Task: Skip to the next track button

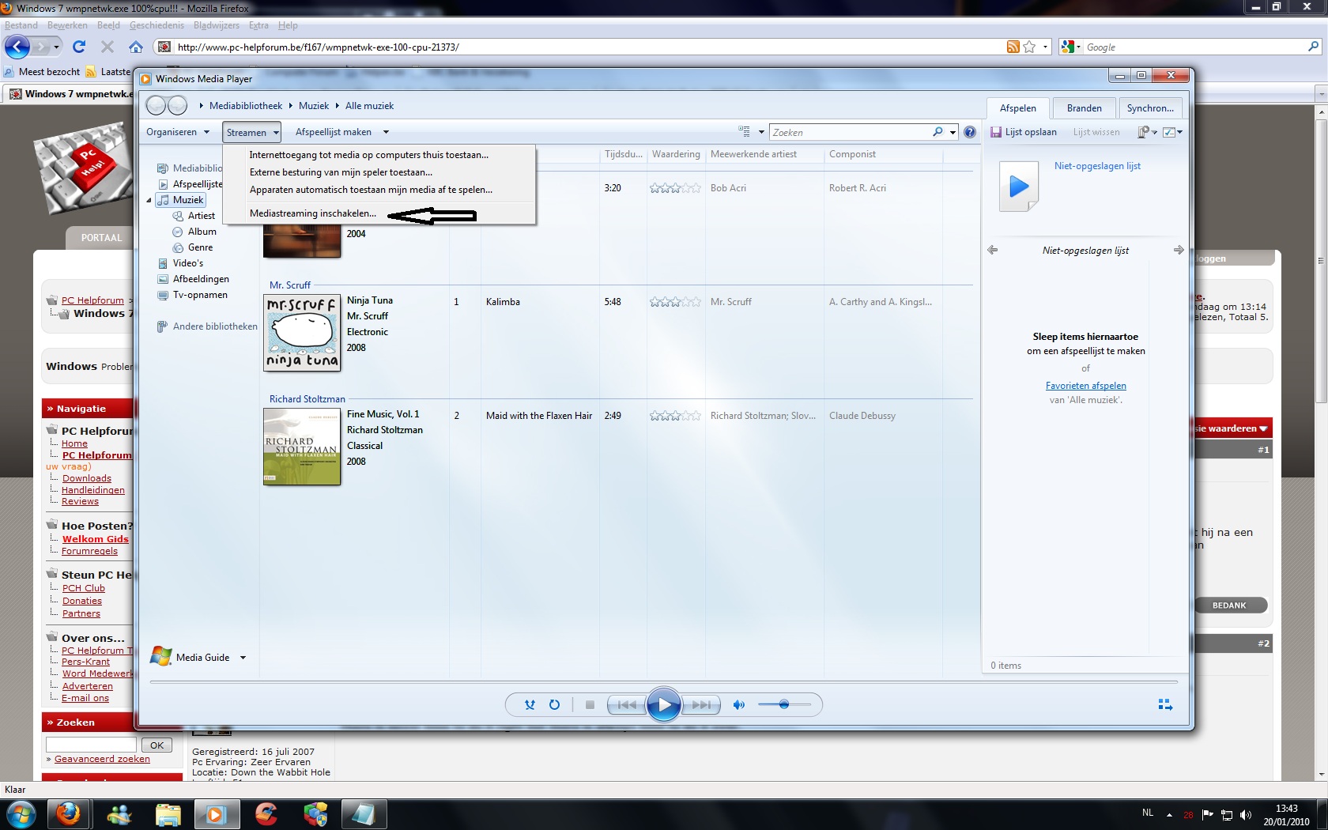Action: [x=701, y=704]
